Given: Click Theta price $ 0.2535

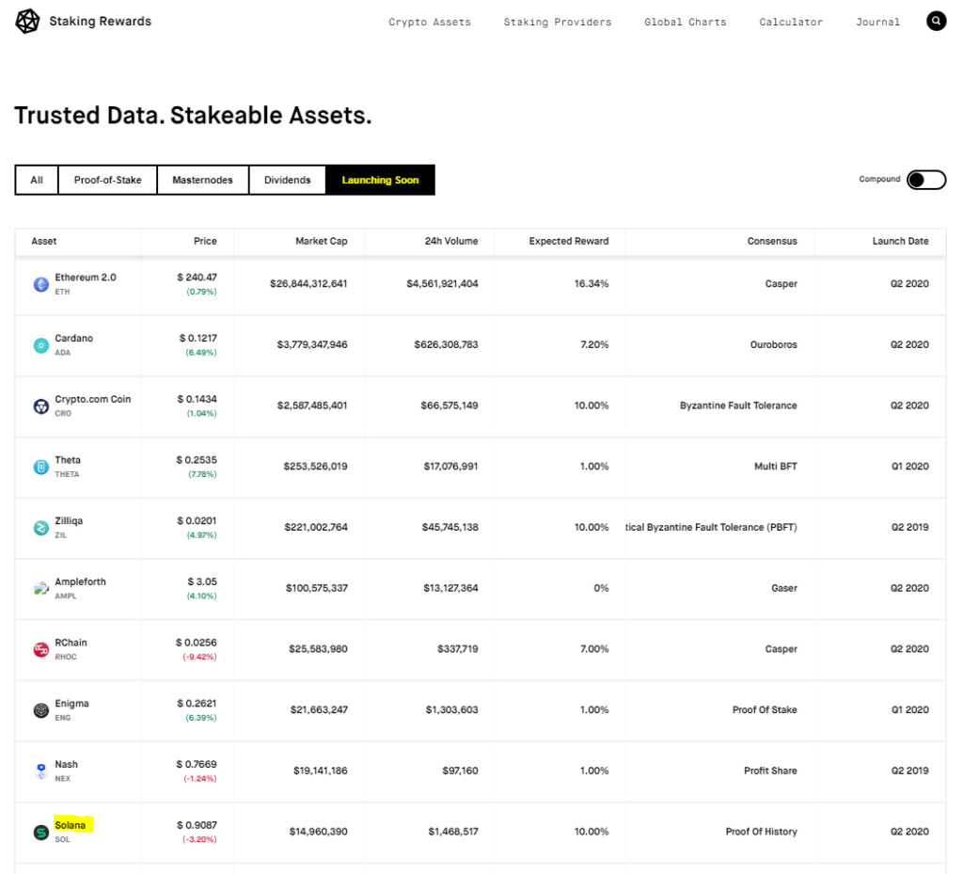Looking at the screenshot, I should [197, 460].
